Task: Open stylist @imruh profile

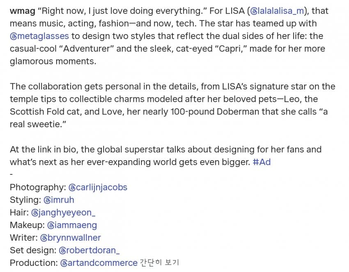Action: 59,200
